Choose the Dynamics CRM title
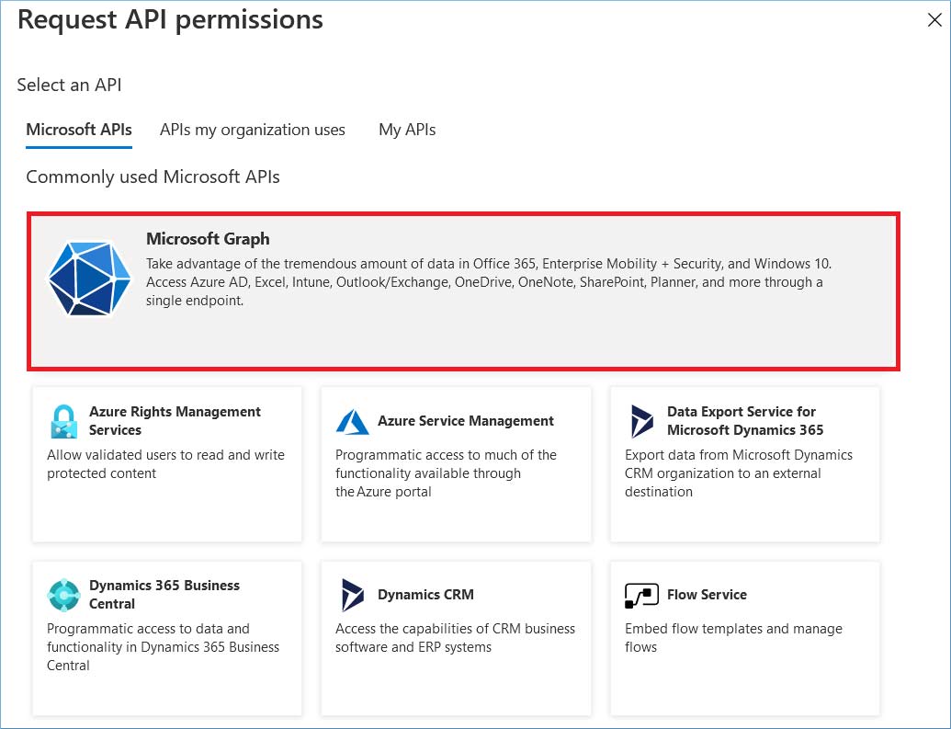Screen dimensions: 951x729 click(x=425, y=594)
